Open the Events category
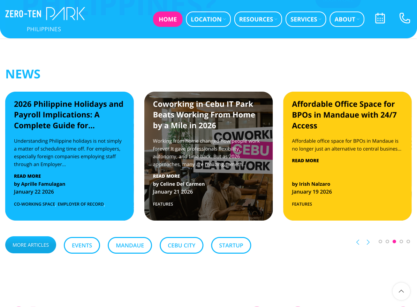 click(x=82, y=245)
